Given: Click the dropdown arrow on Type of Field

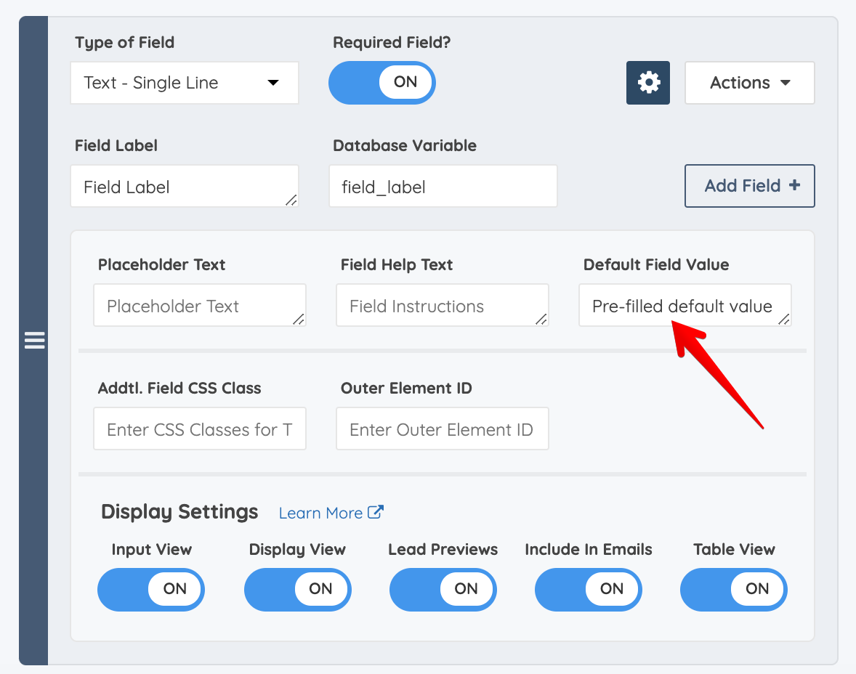Looking at the screenshot, I should tap(272, 82).
